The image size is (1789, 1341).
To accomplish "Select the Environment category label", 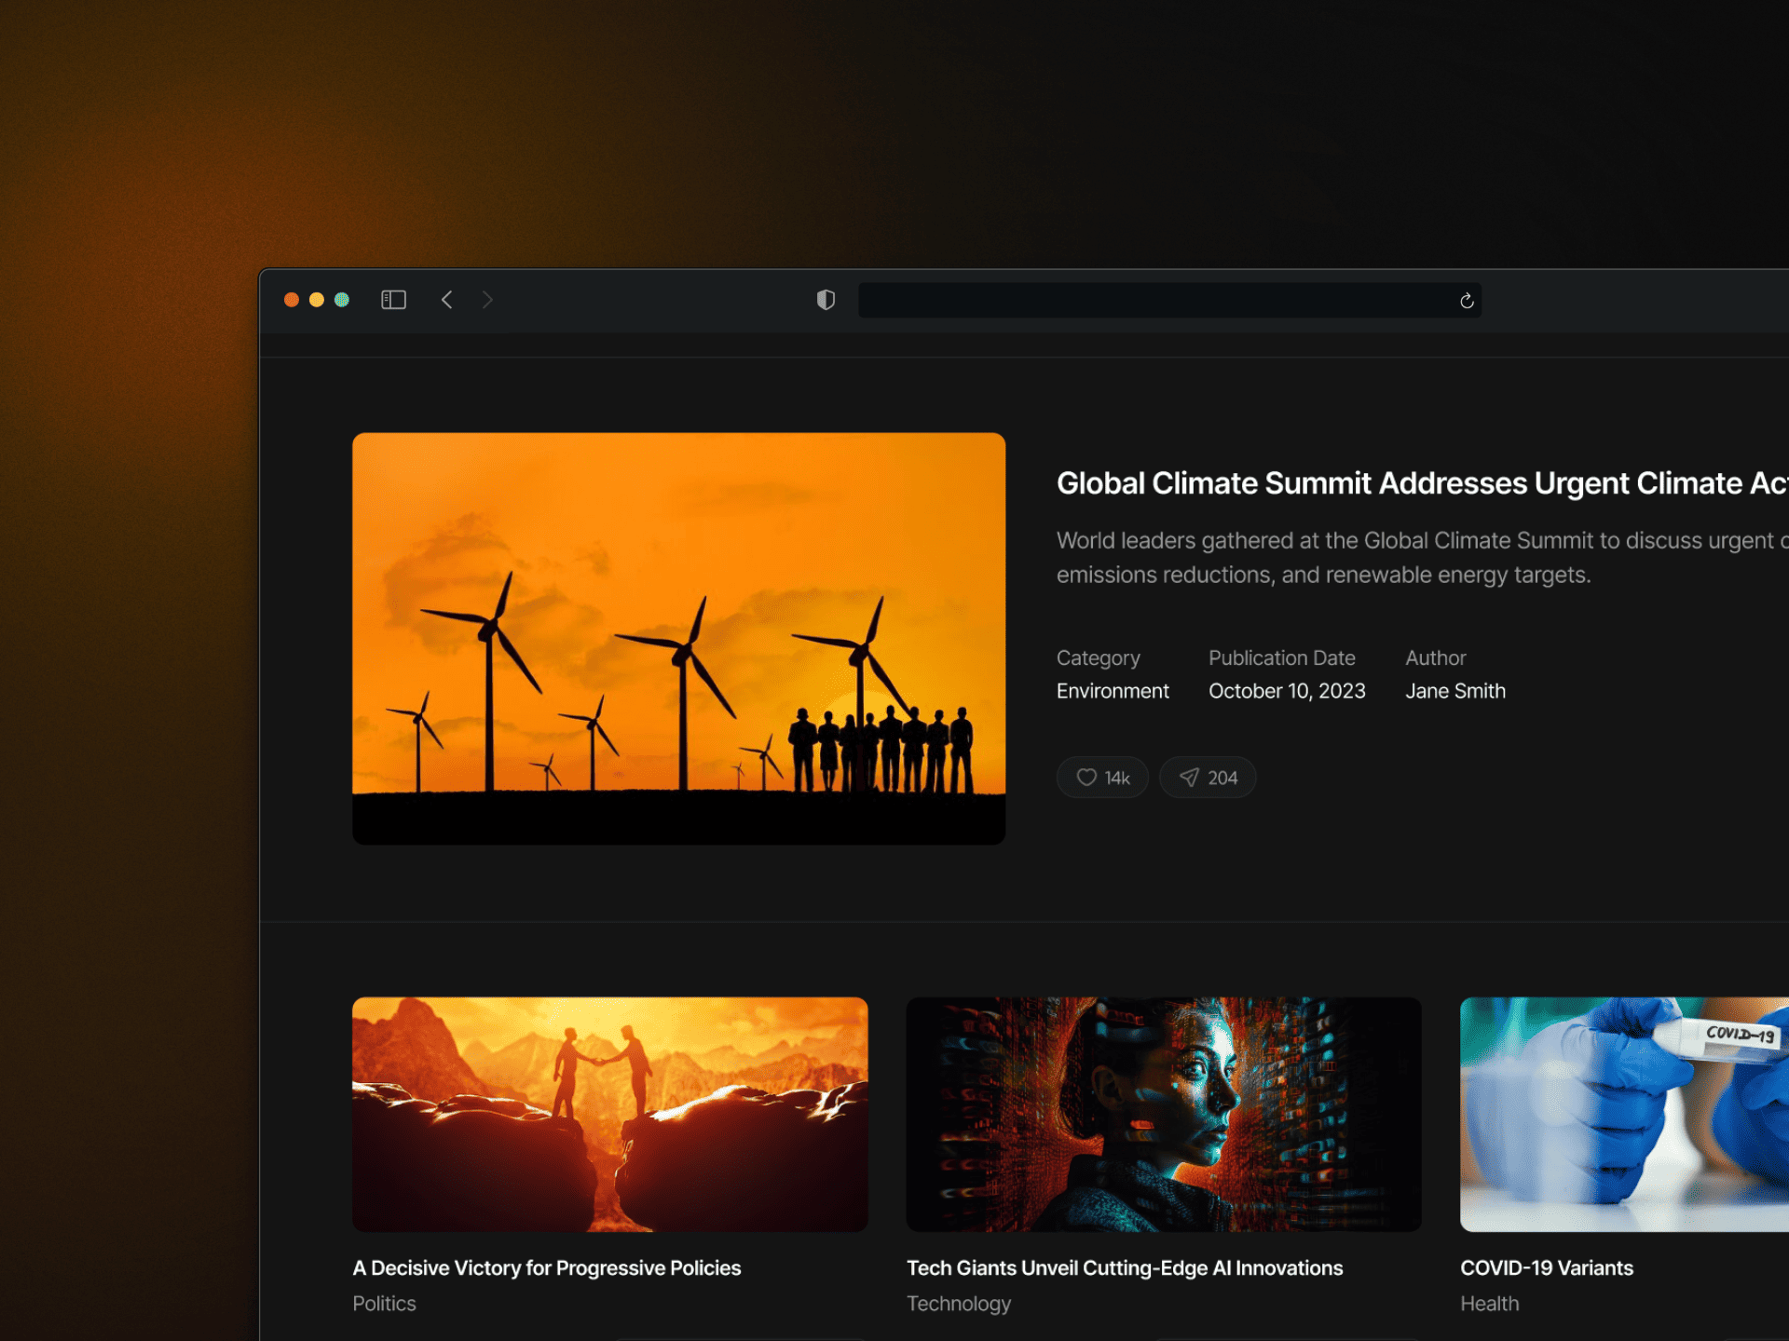I will click(x=1112, y=691).
